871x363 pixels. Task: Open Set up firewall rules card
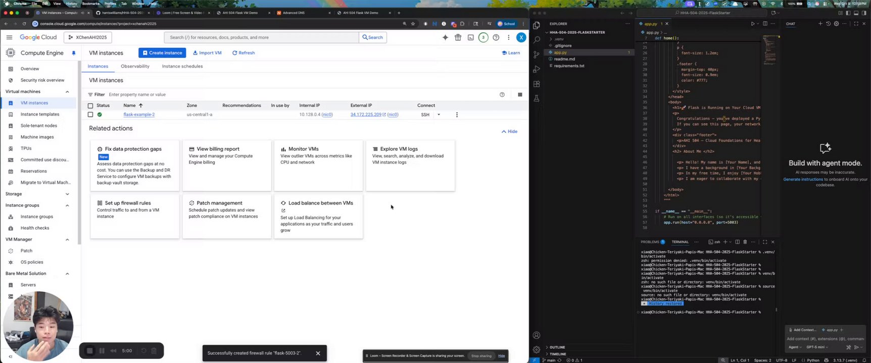(x=134, y=216)
